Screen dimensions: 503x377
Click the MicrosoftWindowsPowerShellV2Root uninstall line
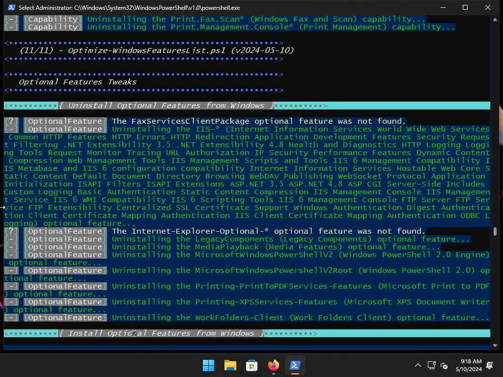(x=247, y=274)
